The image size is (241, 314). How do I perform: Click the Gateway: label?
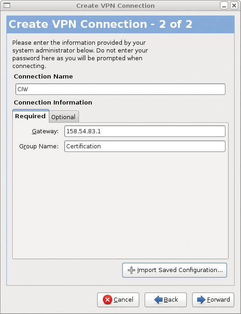click(45, 131)
